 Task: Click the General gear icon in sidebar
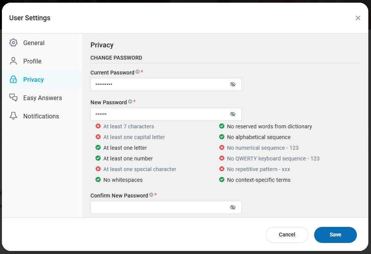pyautogui.click(x=13, y=43)
